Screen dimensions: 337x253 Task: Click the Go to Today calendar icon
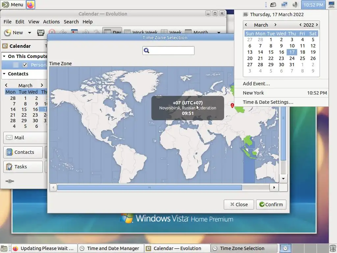74,32
